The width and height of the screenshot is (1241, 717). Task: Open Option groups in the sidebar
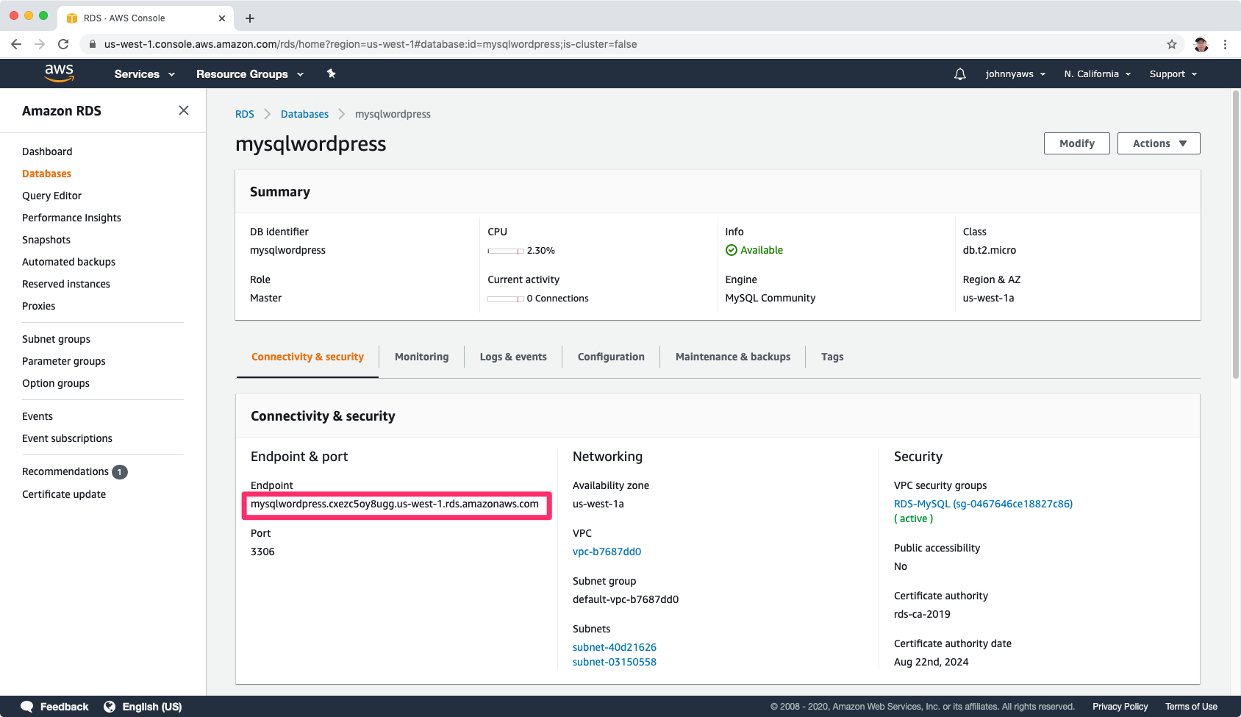pyautogui.click(x=56, y=383)
